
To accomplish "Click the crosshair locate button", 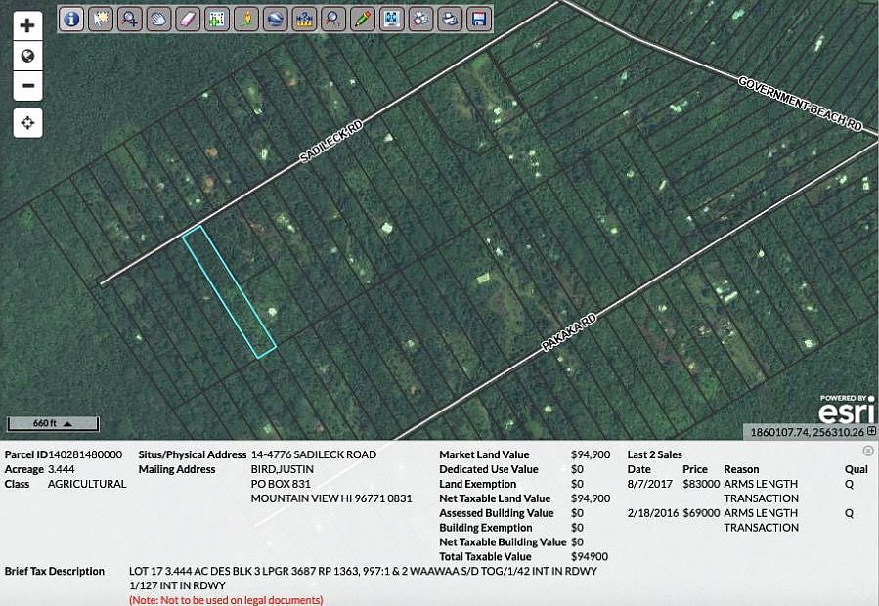I will click(27, 123).
